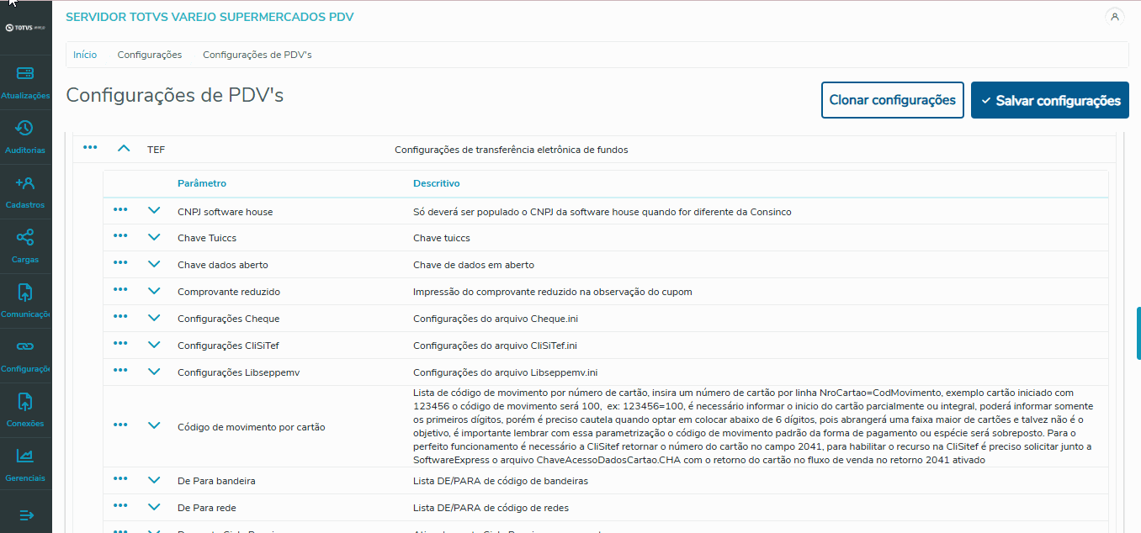The height and width of the screenshot is (533, 1141).
Task: Open three-dots menu for Configurações Libseppemv
Action: pos(120,371)
